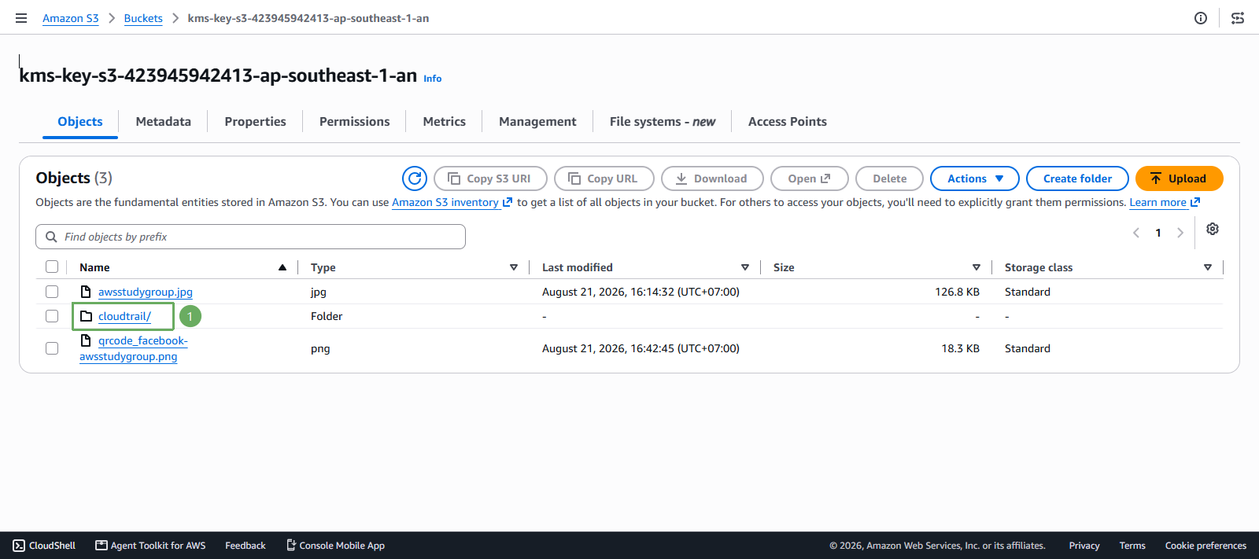
Task: Click the Folder type cell
Action: click(x=327, y=316)
